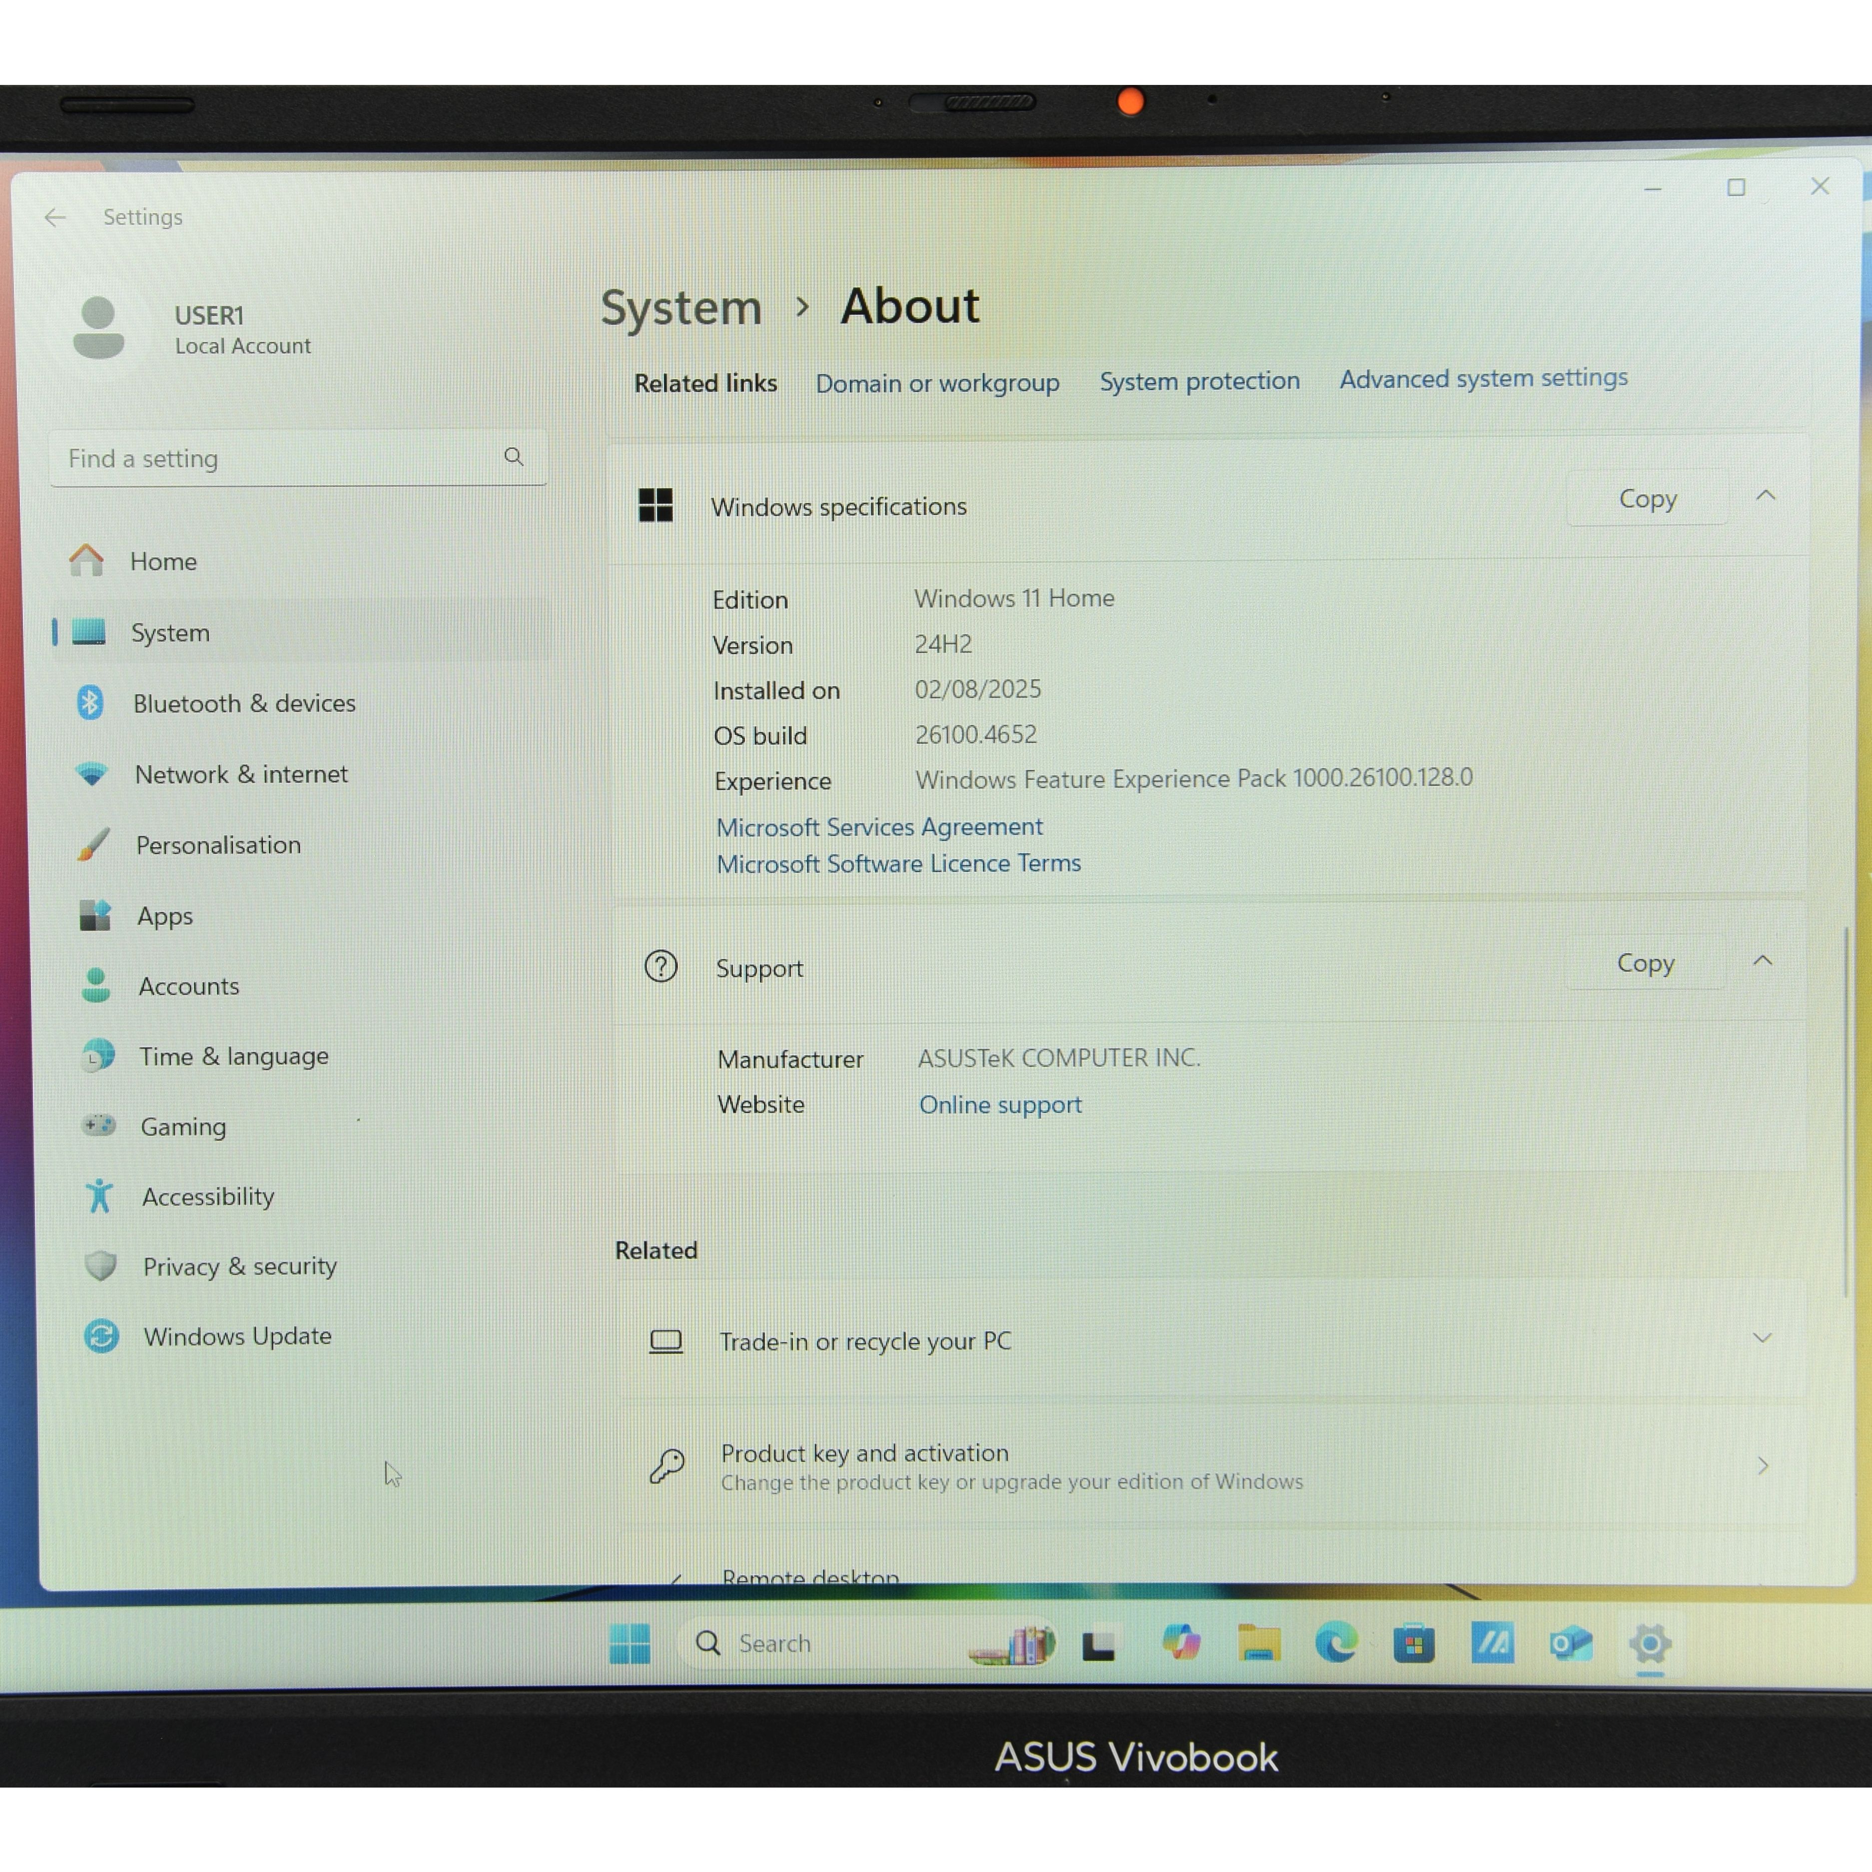Screen dimensions: 1872x1872
Task: Click the Support question mark icon
Action: [x=661, y=966]
